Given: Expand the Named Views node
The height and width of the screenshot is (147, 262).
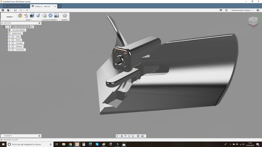Looking at the screenshot, I should click(x=6, y=33).
